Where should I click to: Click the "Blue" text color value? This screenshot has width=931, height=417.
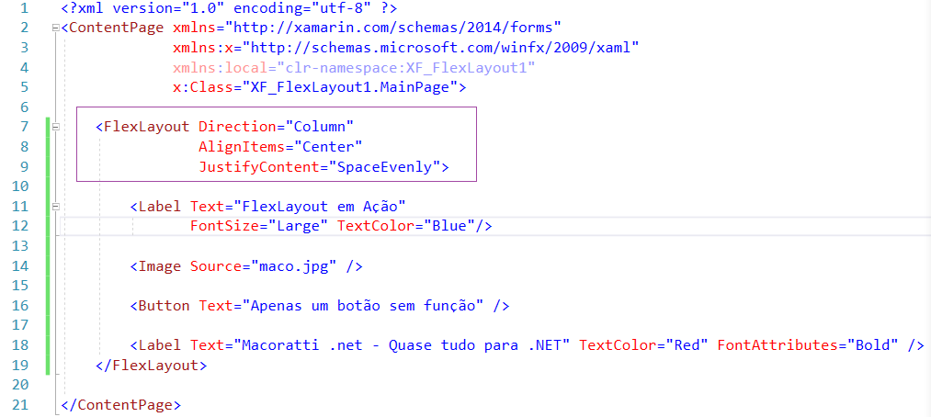click(x=448, y=226)
